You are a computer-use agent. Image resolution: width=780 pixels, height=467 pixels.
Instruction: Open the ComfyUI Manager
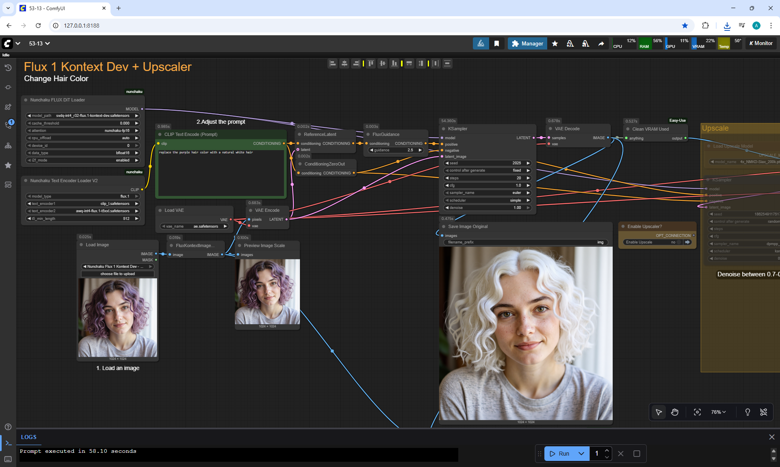(527, 43)
